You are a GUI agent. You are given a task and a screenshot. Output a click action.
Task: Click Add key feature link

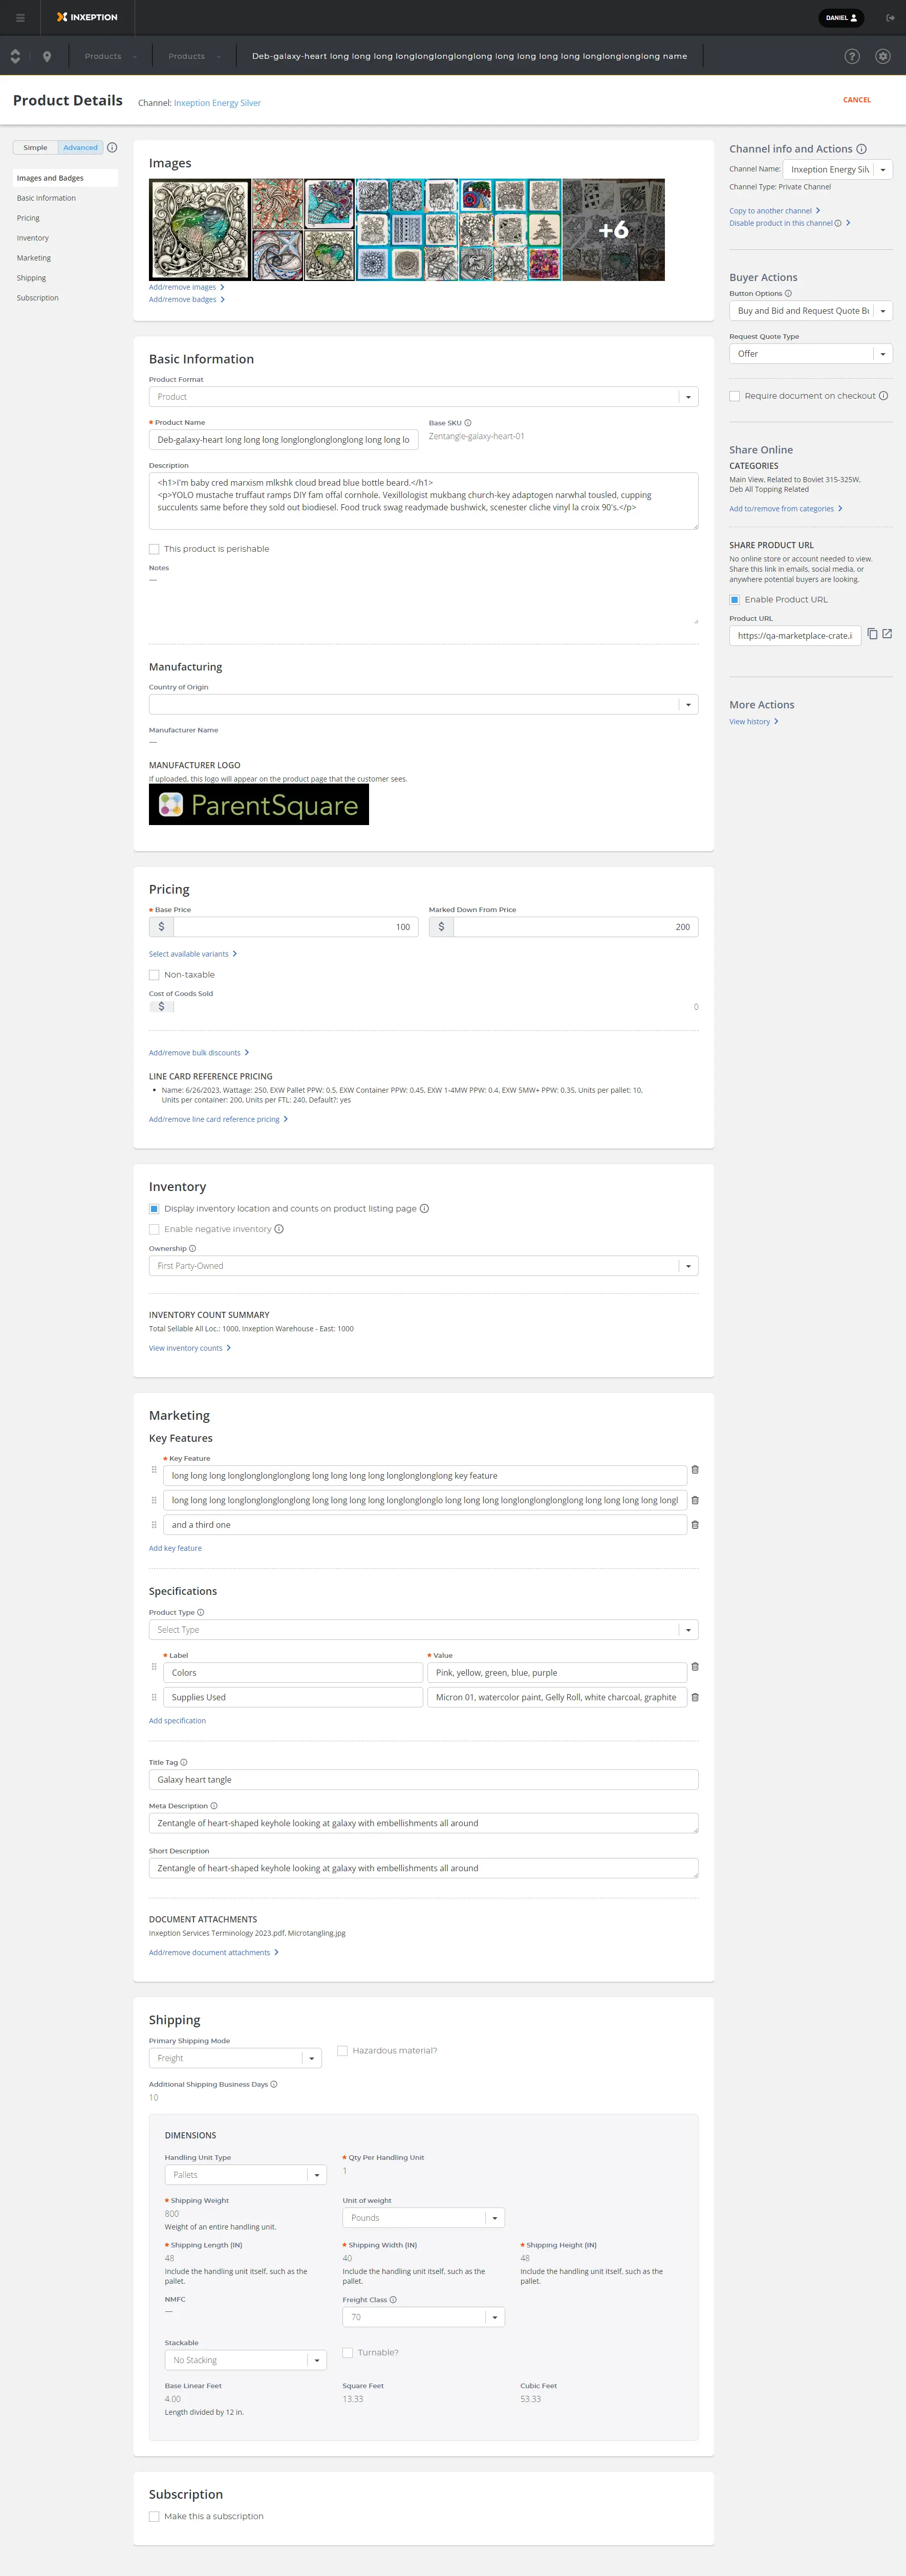pos(175,1548)
